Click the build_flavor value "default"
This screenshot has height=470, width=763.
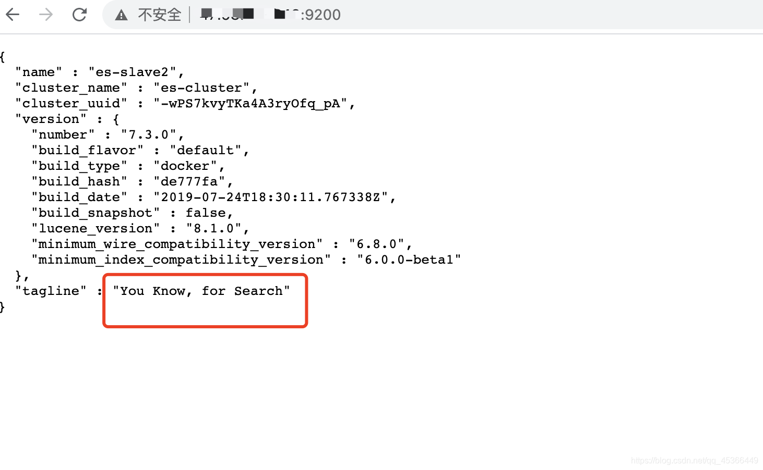tap(206, 150)
